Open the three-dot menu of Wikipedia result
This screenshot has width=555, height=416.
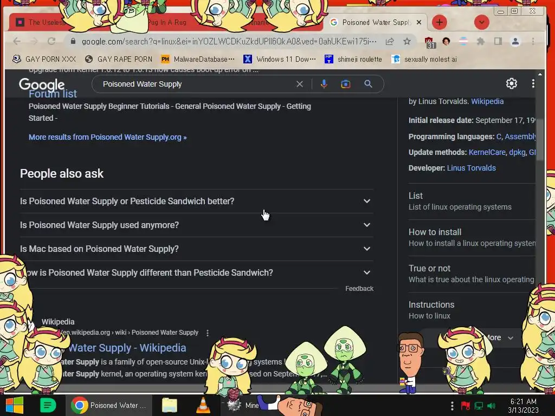(208, 333)
